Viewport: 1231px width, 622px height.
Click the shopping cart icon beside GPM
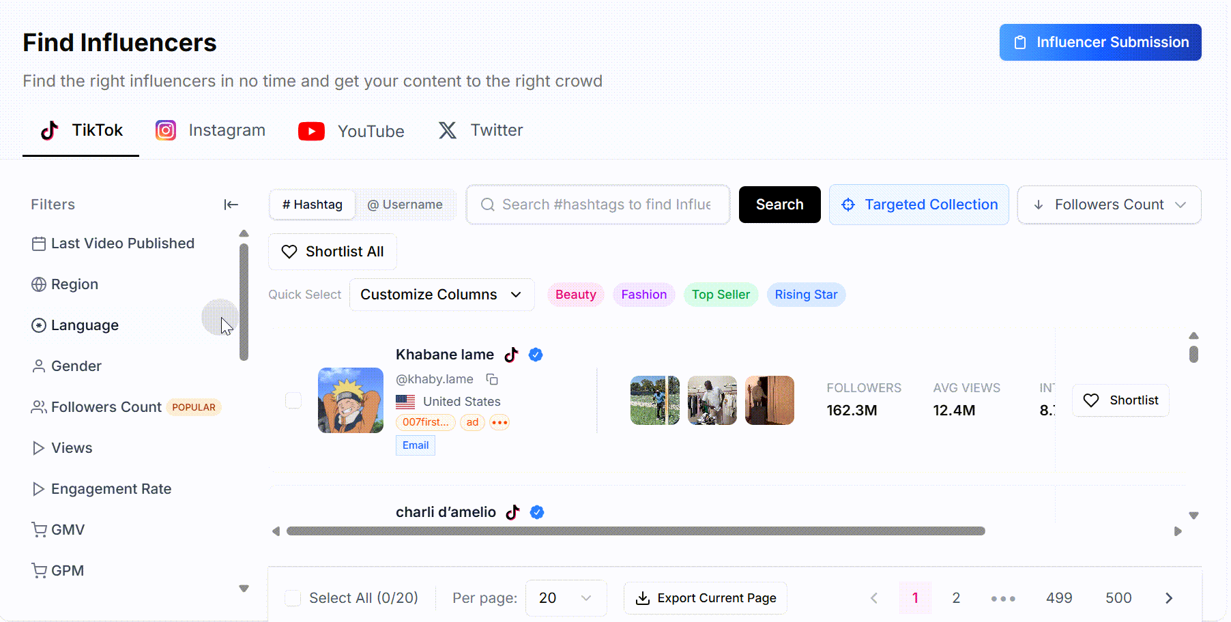coord(39,571)
